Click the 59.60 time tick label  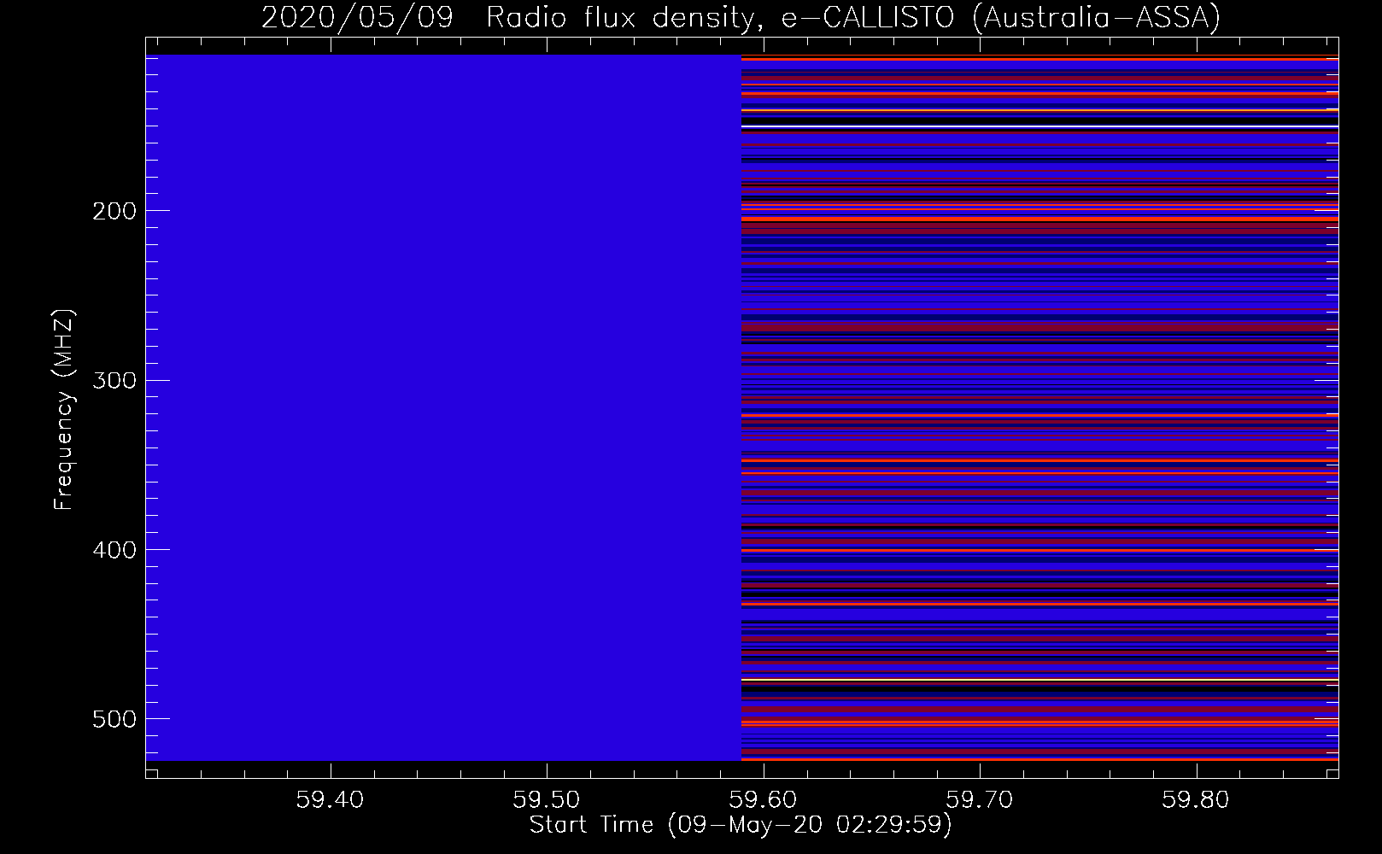tap(764, 800)
